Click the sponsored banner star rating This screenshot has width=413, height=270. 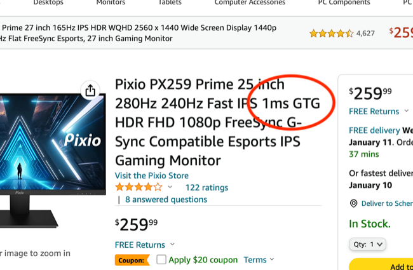[330, 33]
